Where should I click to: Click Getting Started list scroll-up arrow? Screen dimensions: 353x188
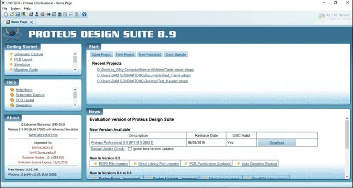point(75,54)
